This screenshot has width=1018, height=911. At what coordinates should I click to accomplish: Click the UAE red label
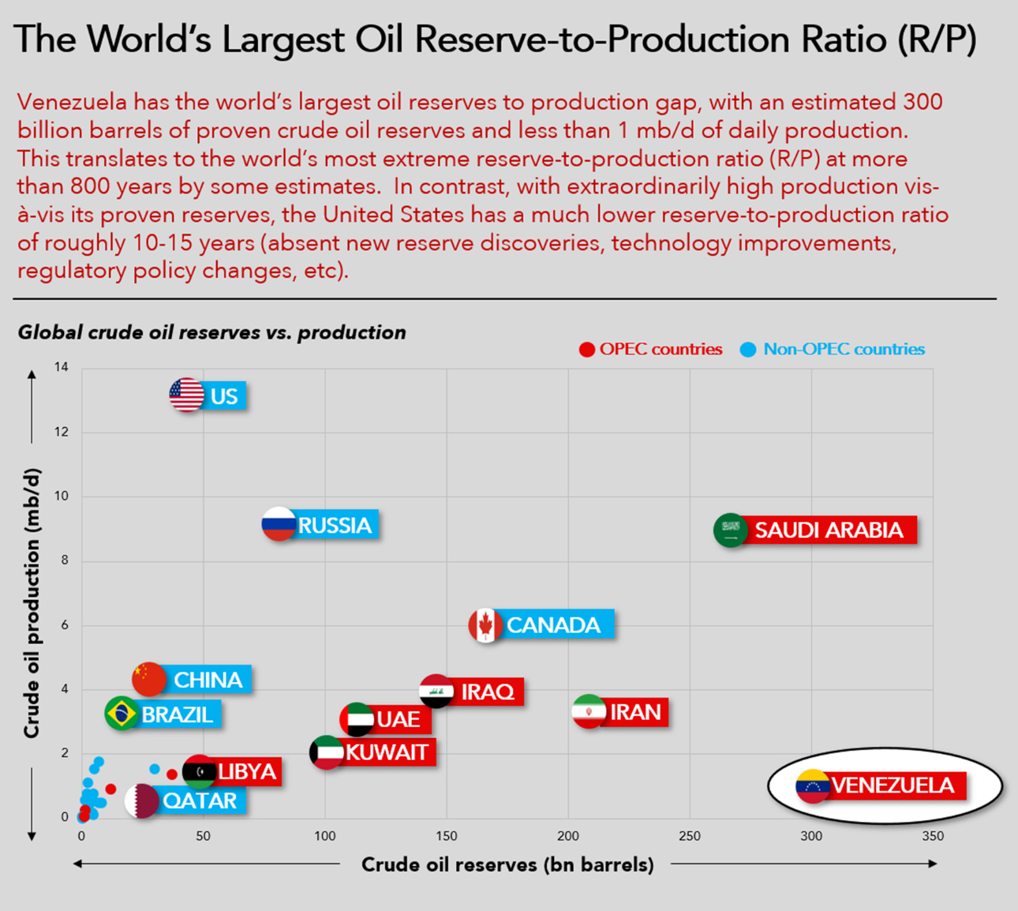click(x=399, y=719)
